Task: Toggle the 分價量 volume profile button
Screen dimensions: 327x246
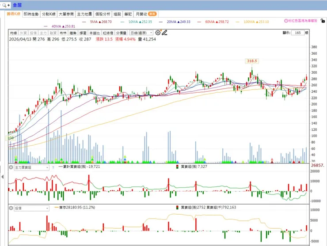Action: pyautogui.click(x=122, y=33)
